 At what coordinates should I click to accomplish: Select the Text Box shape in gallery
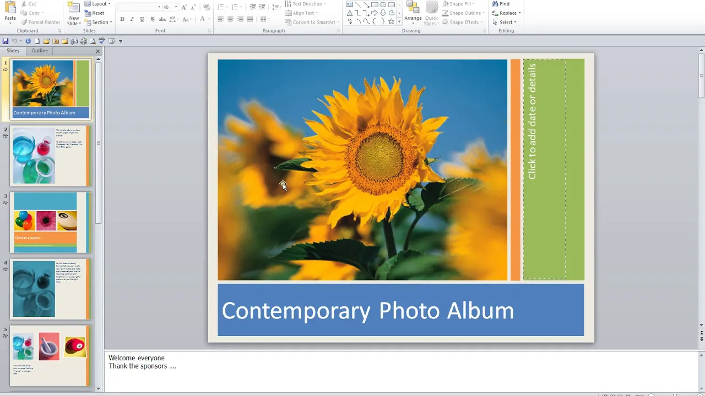pyautogui.click(x=349, y=4)
